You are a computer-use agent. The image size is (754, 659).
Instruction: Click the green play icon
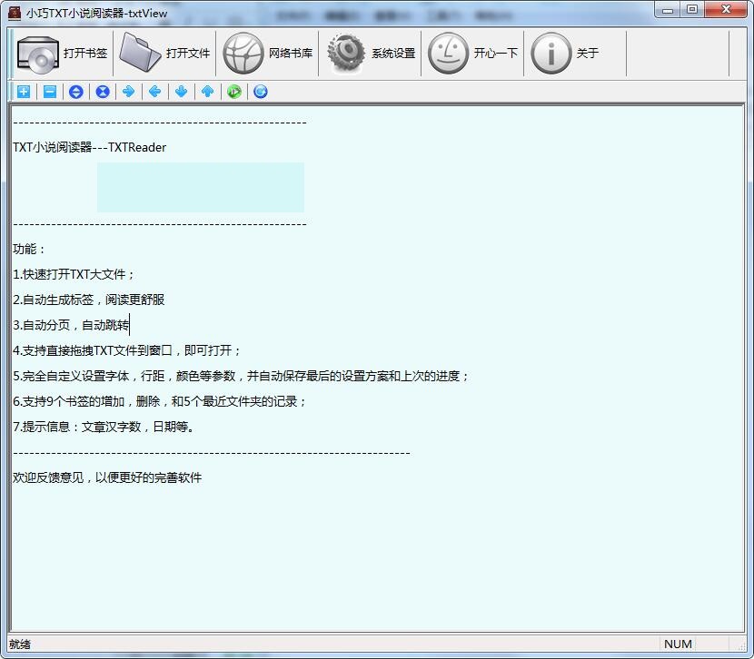coord(234,92)
